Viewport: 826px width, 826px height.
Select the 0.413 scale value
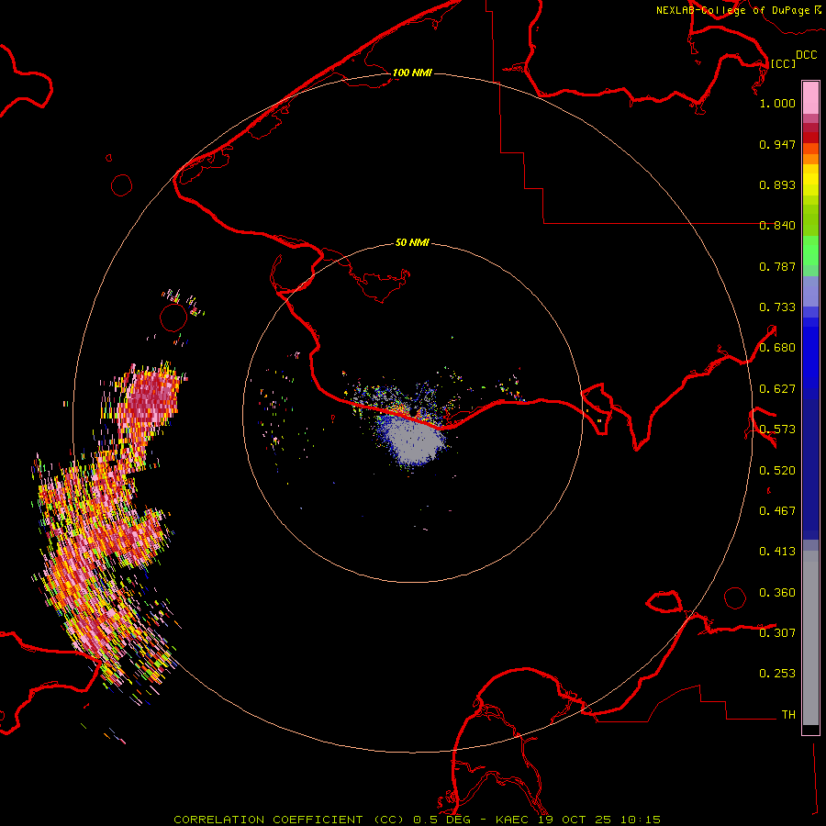pos(777,552)
